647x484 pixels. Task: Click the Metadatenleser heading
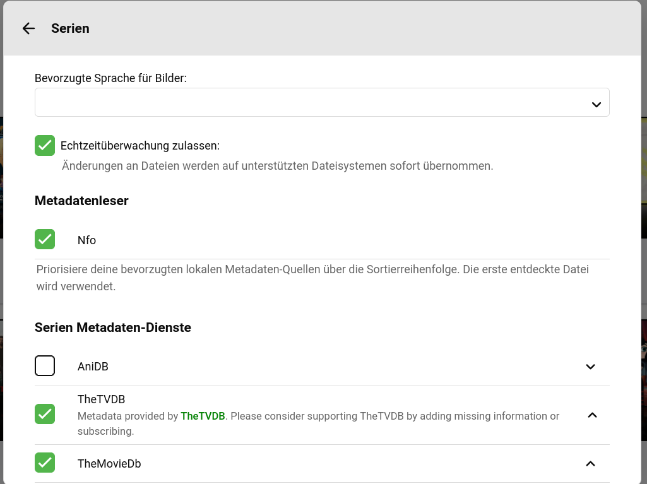pos(81,201)
